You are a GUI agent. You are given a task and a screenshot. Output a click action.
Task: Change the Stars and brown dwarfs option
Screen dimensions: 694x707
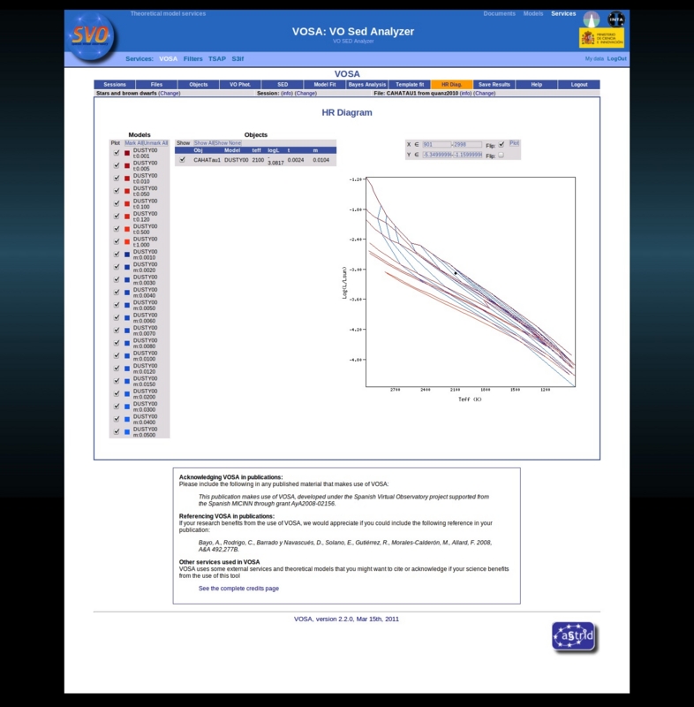pyautogui.click(x=170, y=94)
